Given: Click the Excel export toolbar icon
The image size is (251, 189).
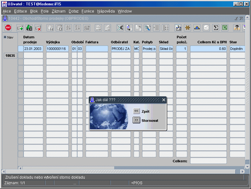Looking at the screenshot, I should coord(225,28).
